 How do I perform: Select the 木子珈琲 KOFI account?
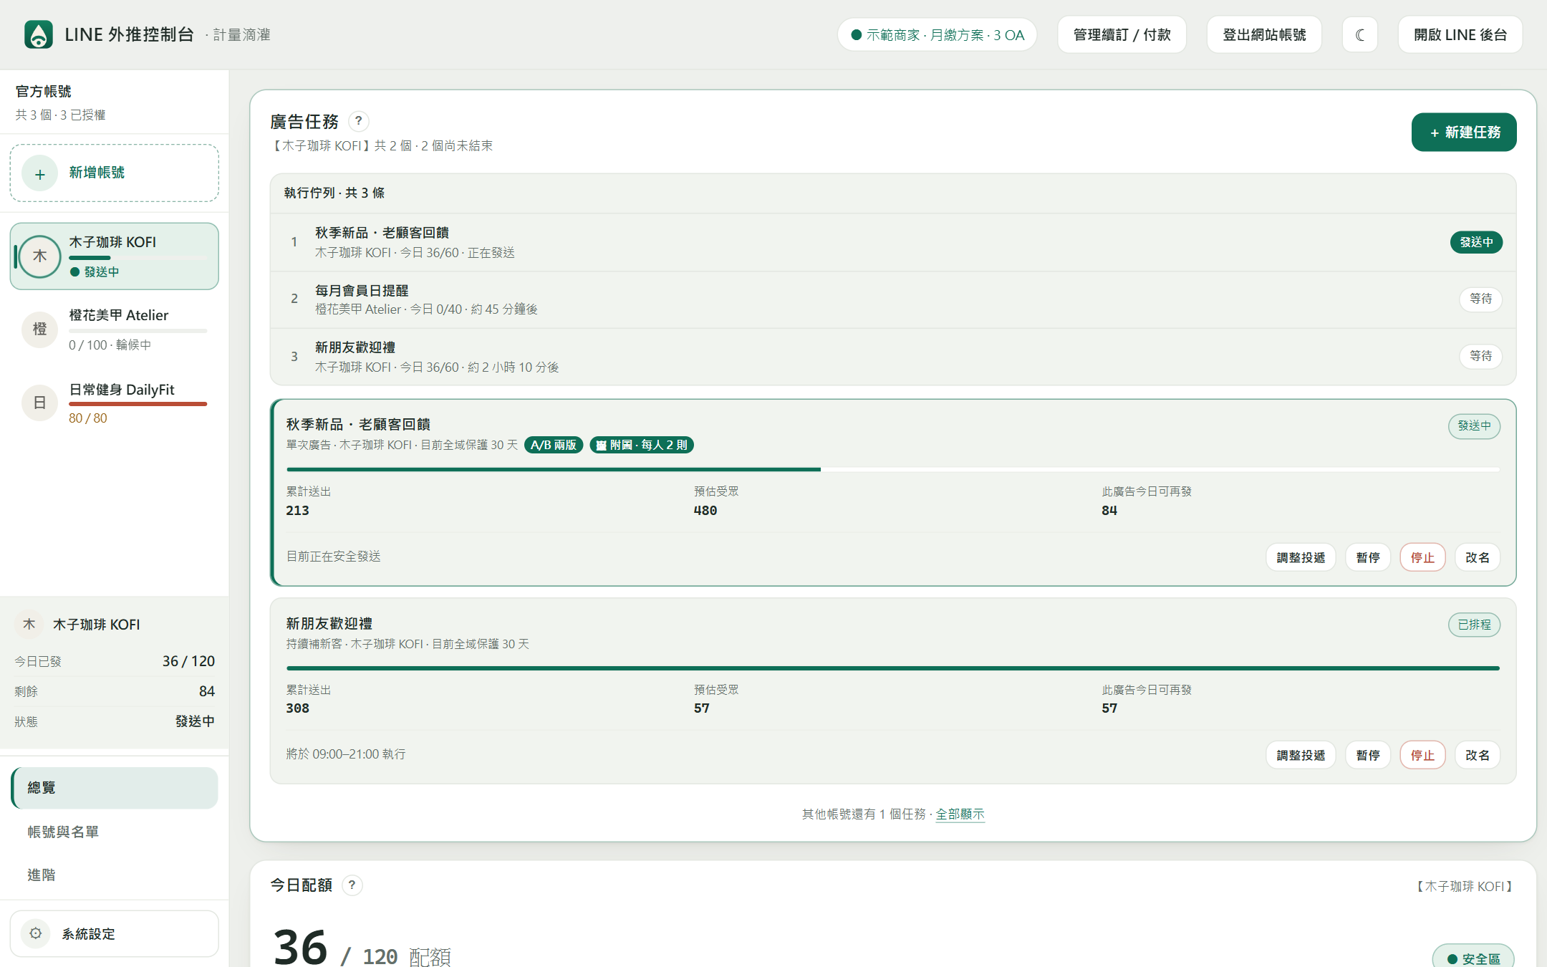114,256
